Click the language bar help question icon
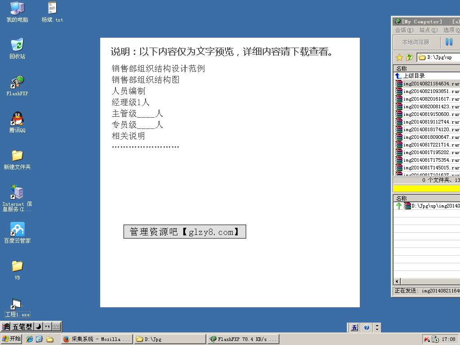Viewport: 460px width, 345px height. pyautogui.click(x=367, y=327)
